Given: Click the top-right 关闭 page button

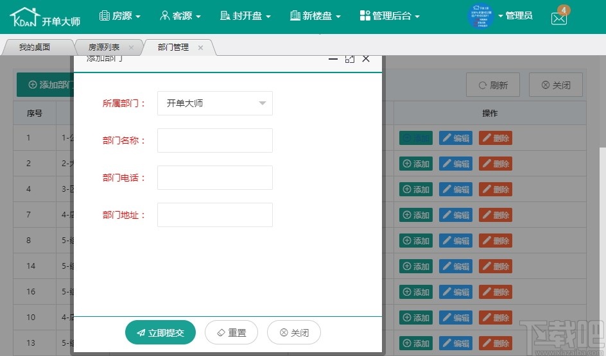Looking at the screenshot, I should (556, 85).
